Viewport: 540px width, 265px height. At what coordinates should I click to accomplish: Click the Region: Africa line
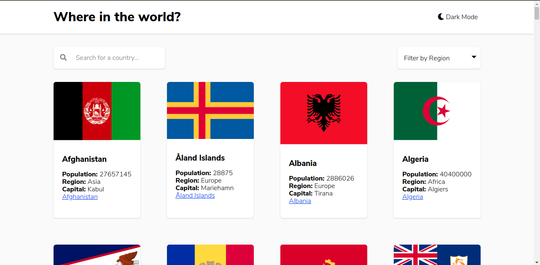(424, 182)
